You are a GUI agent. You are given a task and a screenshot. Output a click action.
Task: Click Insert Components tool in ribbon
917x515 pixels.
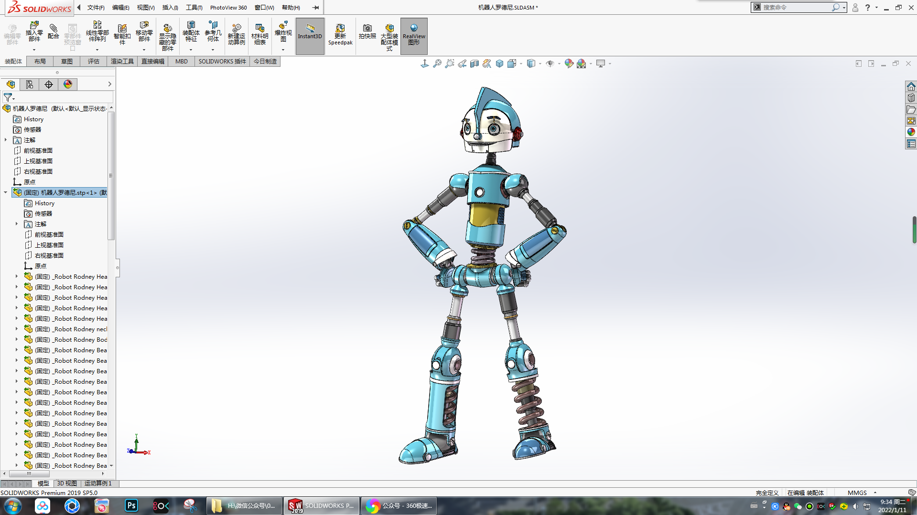coord(34,32)
